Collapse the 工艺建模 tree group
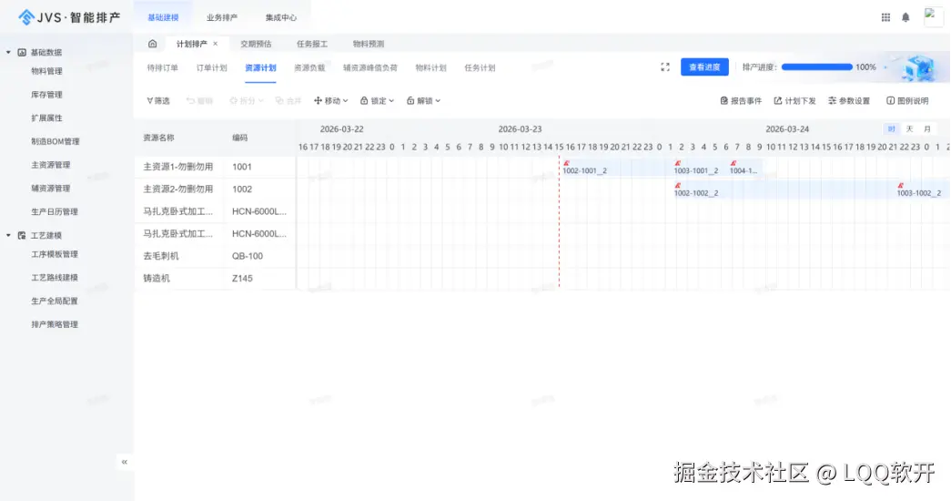This screenshot has height=501, width=951. (8, 235)
